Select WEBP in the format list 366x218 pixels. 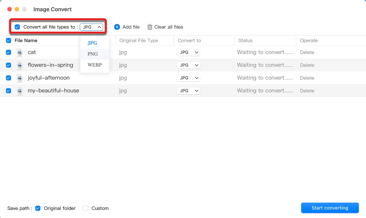pos(95,65)
